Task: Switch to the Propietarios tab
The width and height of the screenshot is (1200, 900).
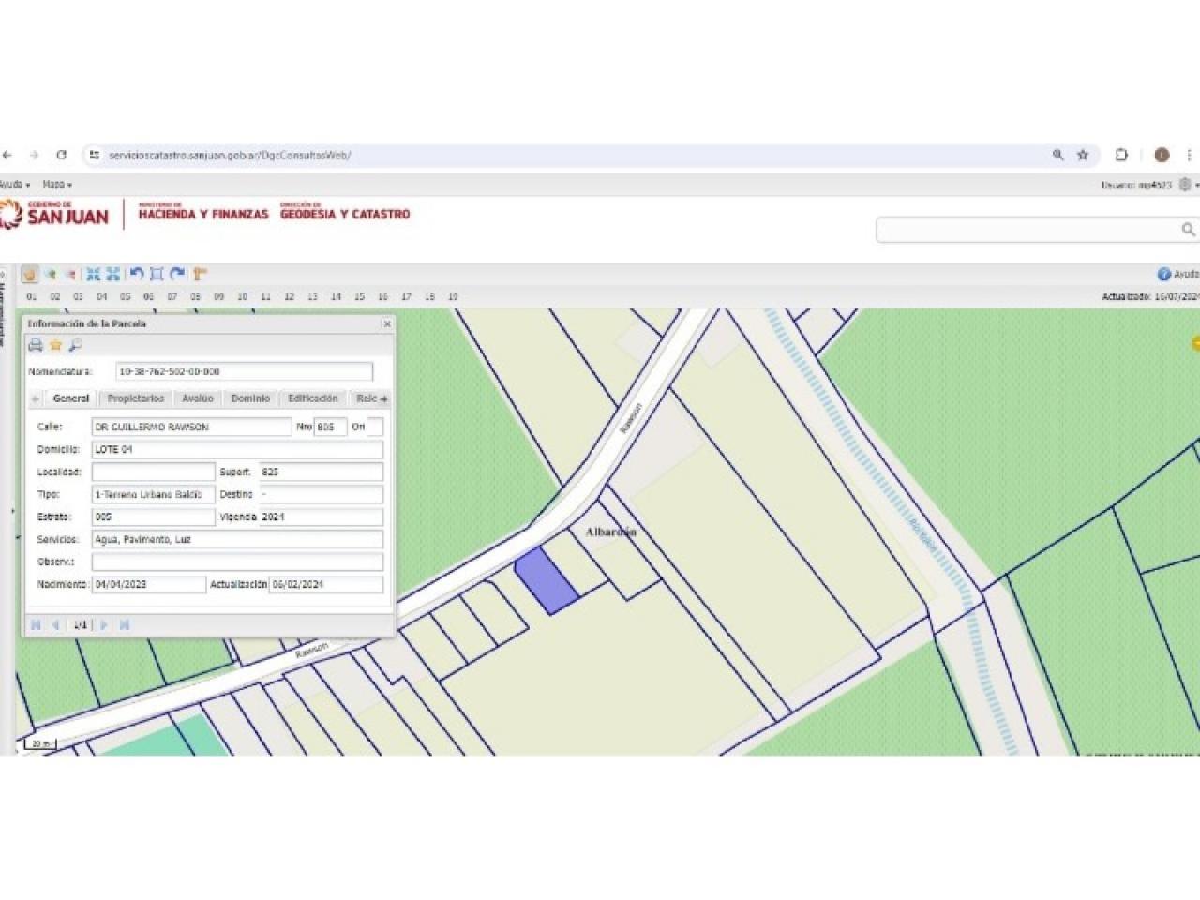Action: click(136, 398)
